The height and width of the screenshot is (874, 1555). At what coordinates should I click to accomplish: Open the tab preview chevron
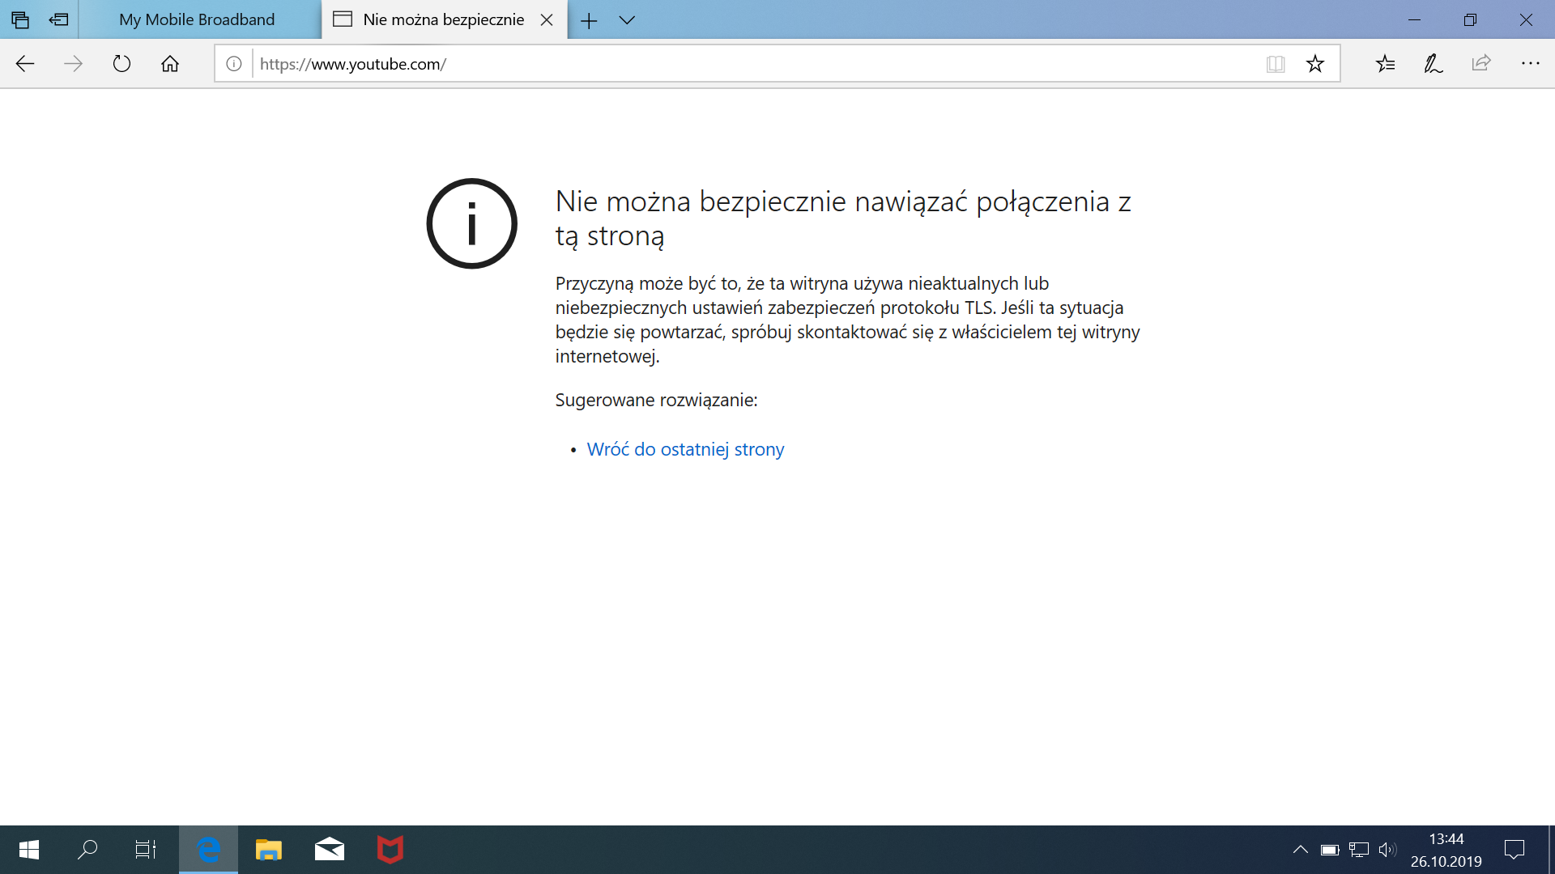pyautogui.click(x=628, y=19)
